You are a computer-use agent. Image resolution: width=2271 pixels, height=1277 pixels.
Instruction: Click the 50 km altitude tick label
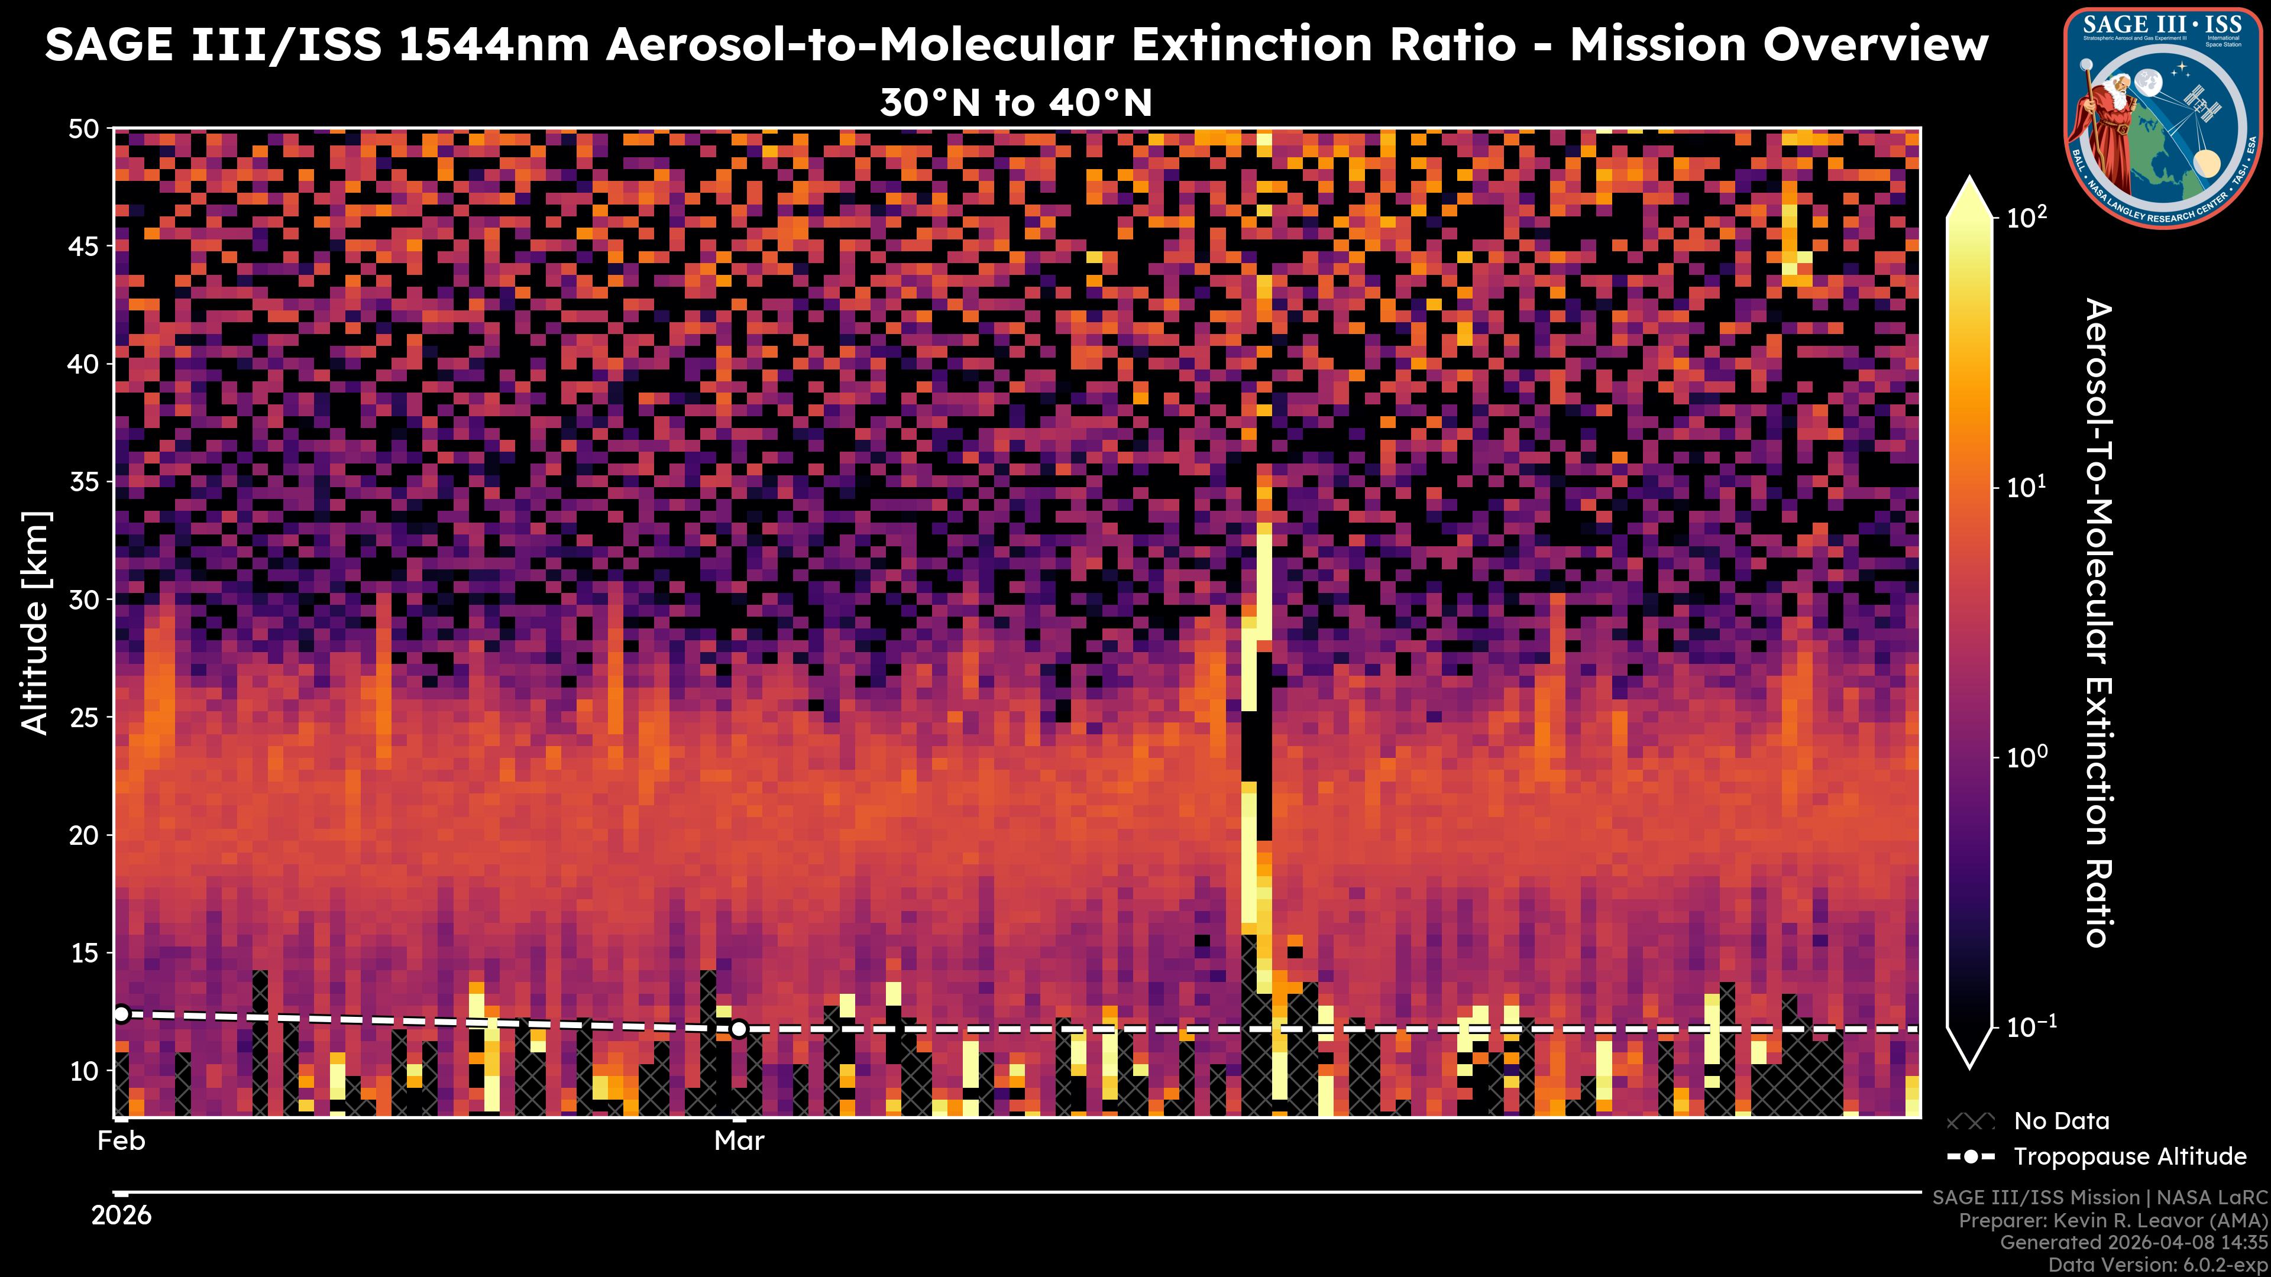coord(83,129)
